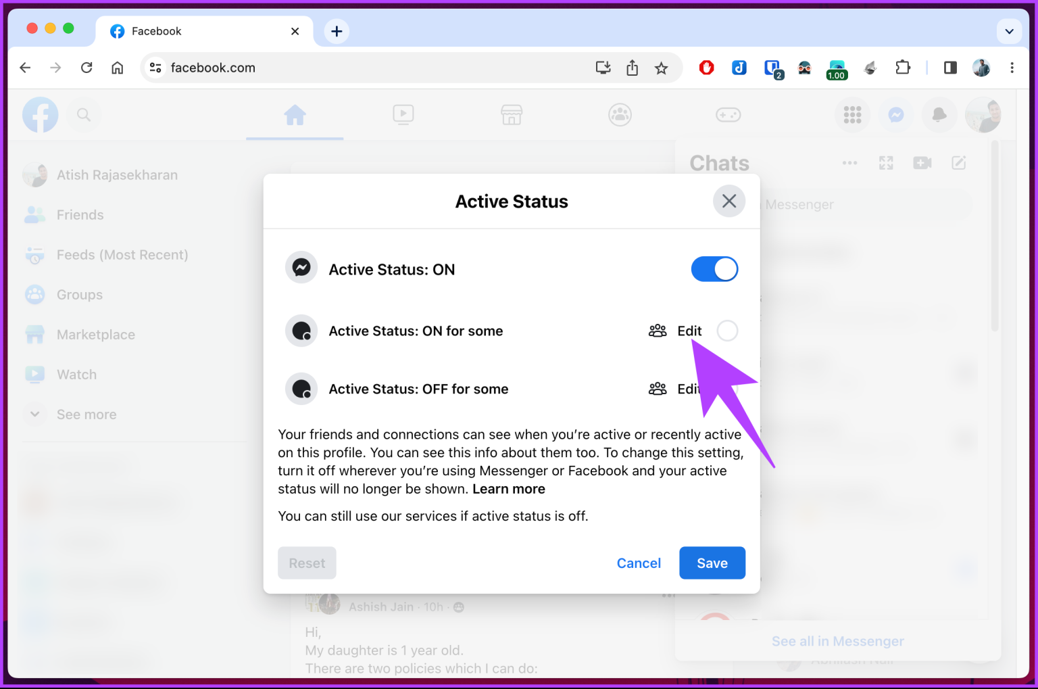Image resolution: width=1038 pixels, height=689 pixels.
Task: Open the Gaming section icon
Action: coord(728,115)
